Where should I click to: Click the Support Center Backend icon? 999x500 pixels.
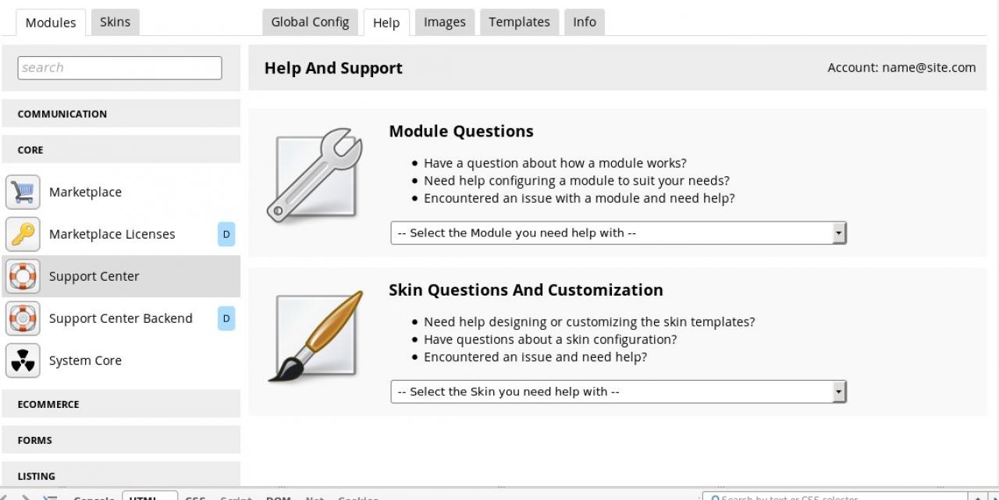[23, 318]
